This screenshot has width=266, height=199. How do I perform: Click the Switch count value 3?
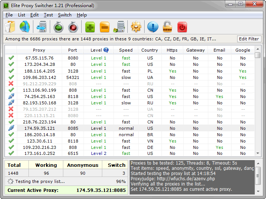coord(124,173)
